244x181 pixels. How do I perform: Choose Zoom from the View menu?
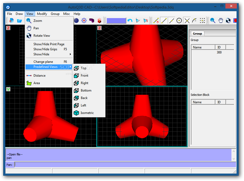[49, 20]
